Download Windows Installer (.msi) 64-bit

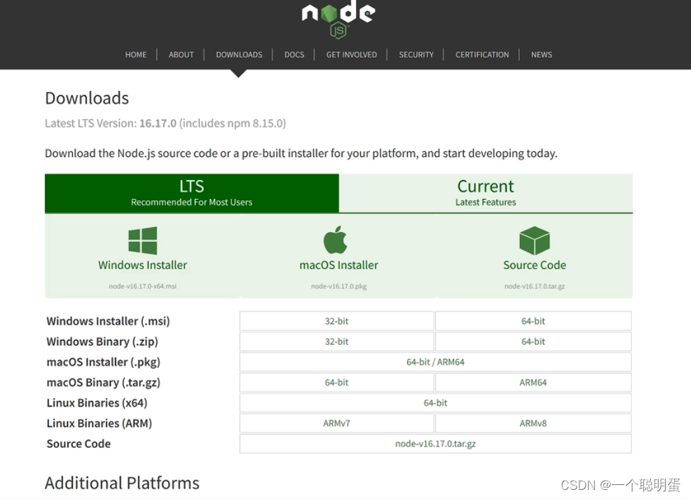(533, 321)
